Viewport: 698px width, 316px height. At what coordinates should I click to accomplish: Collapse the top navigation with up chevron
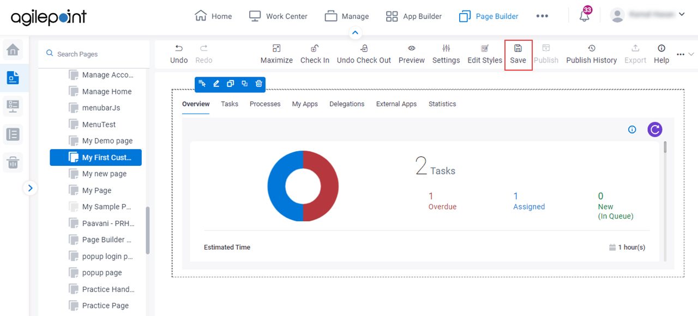coord(355,33)
